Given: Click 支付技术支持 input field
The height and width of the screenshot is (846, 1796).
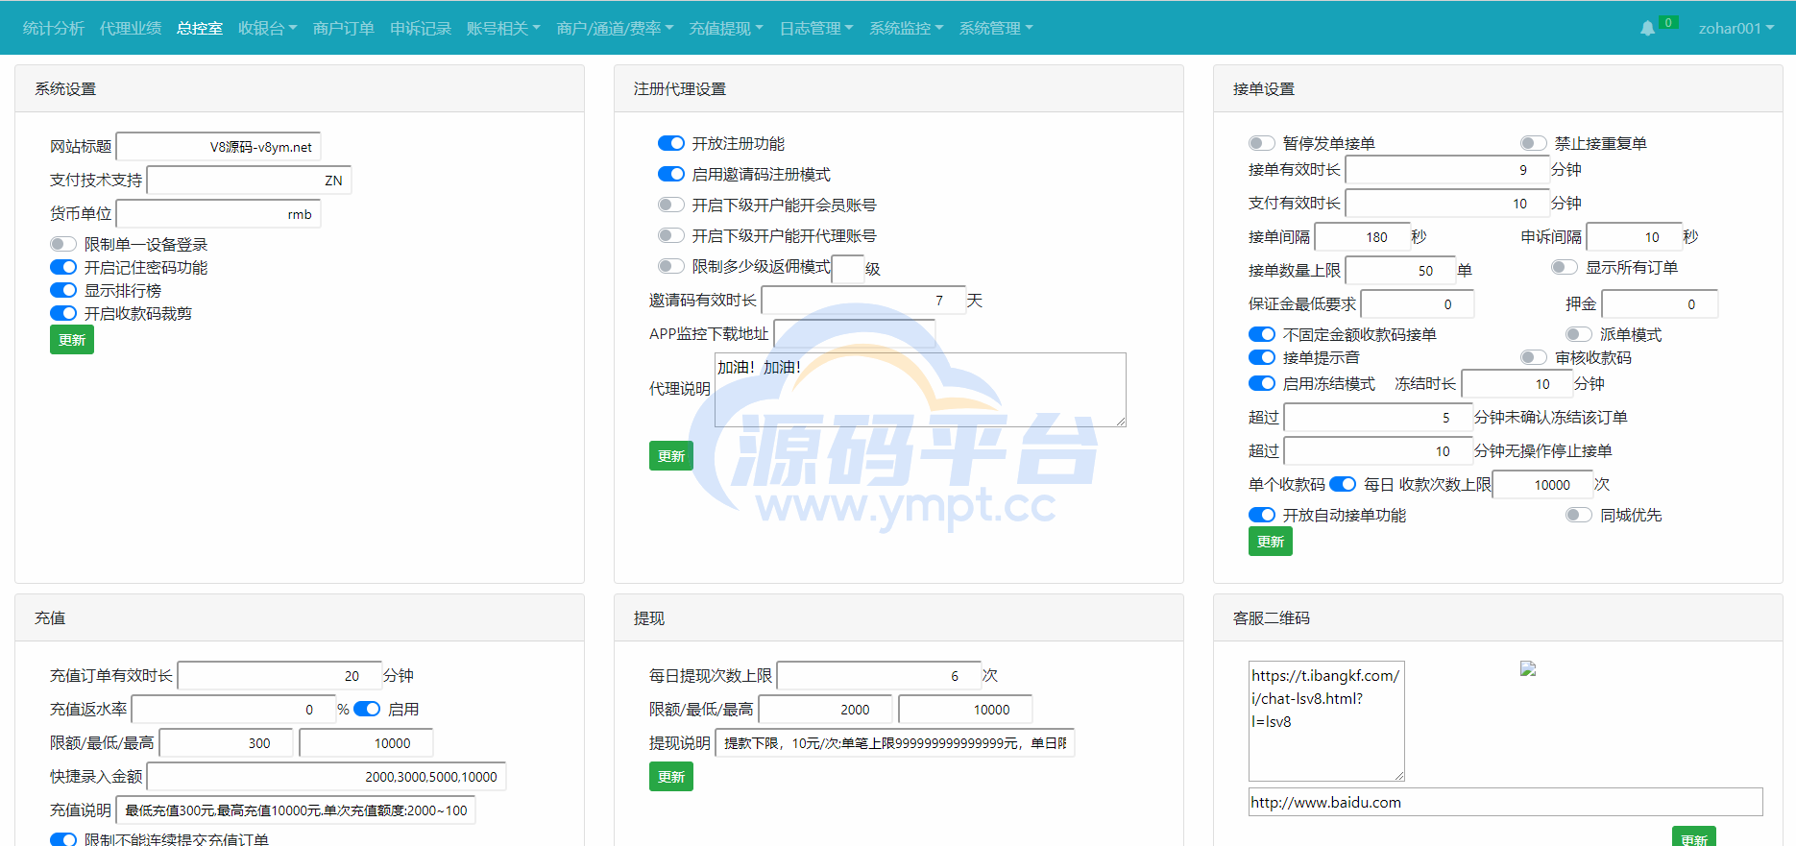Looking at the screenshot, I should [249, 181].
